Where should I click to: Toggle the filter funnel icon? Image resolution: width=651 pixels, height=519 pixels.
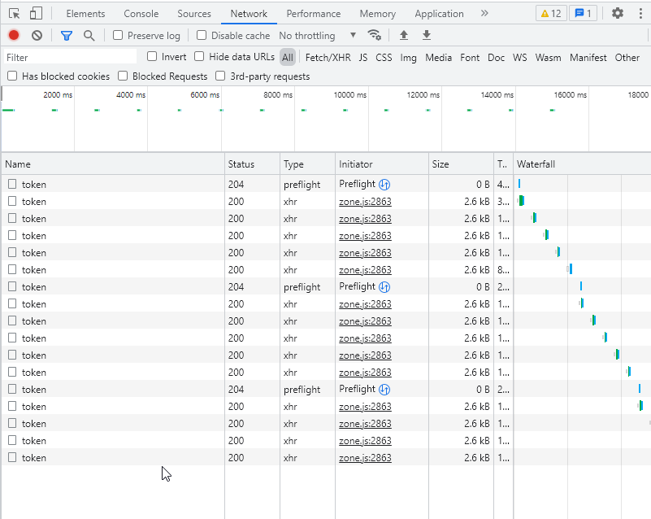click(67, 36)
